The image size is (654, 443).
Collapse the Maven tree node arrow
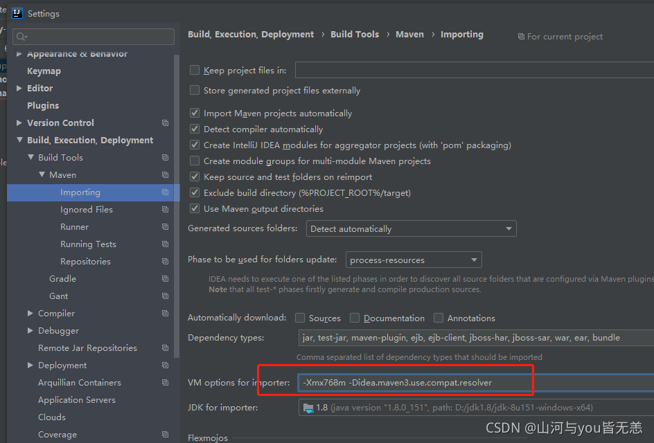point(42,174)
